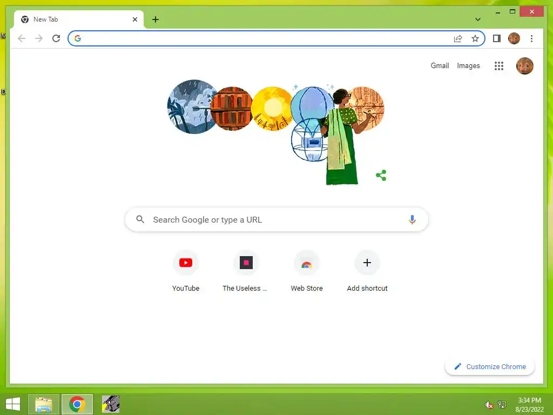Open the third pinned taskbar app
553x415 pixels.
tap(111, 404)
